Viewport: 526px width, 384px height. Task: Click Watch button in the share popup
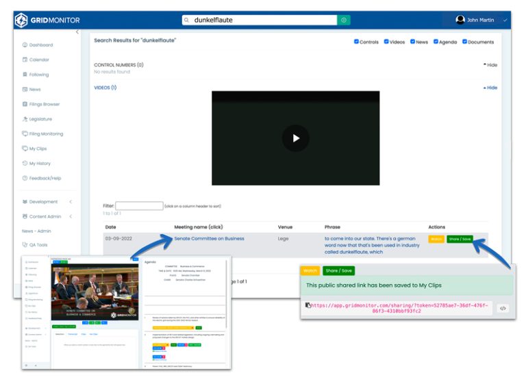(310, 270)
